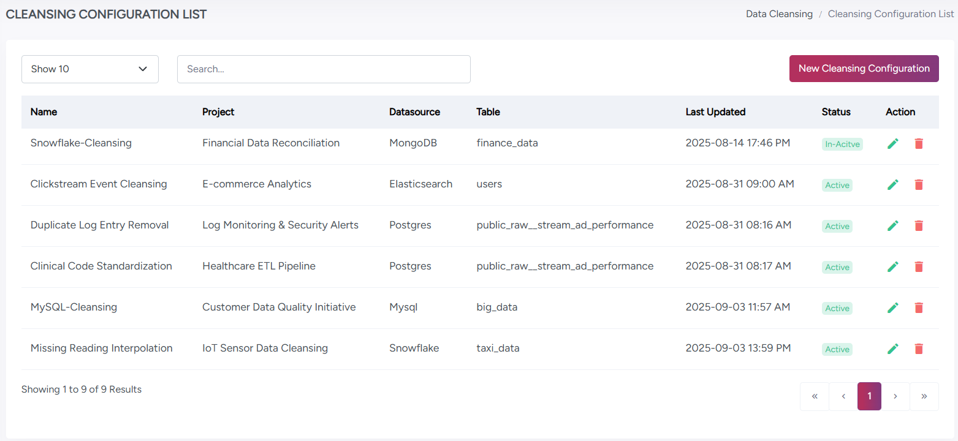Delete the Snowflake-Cleansing configuration
Image resolution: width=958 pixels, height=441 pixels.
point(918,143)
